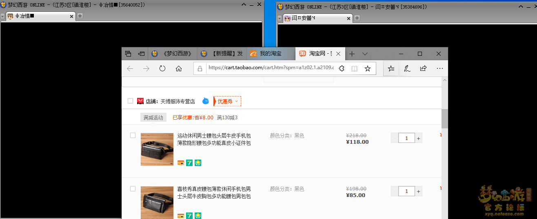This screenshot has height=219, width=537.
Task: Click the guarantee shield icon under 喜枝秀 item
Action: click(198, 216)
